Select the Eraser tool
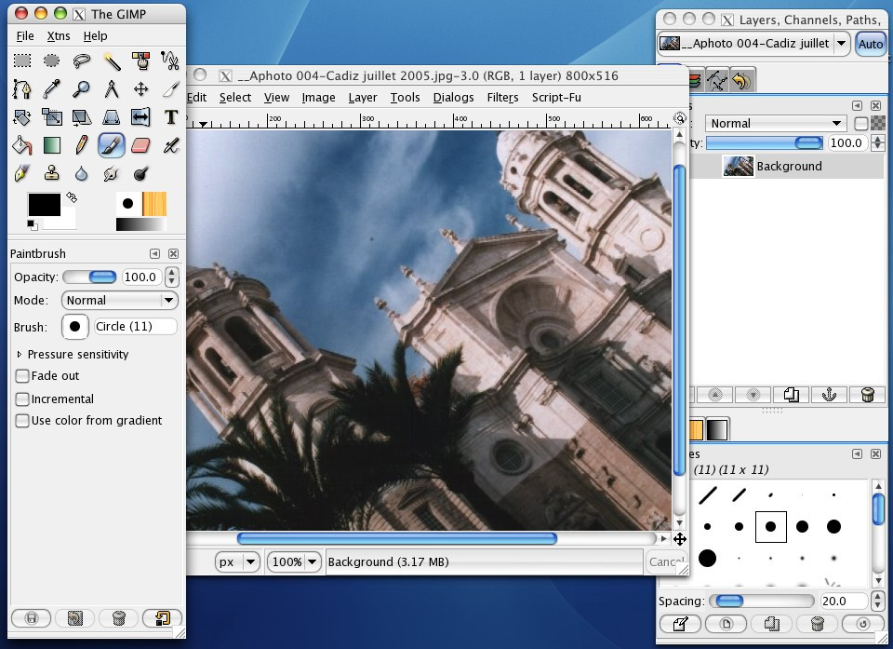 141,144
